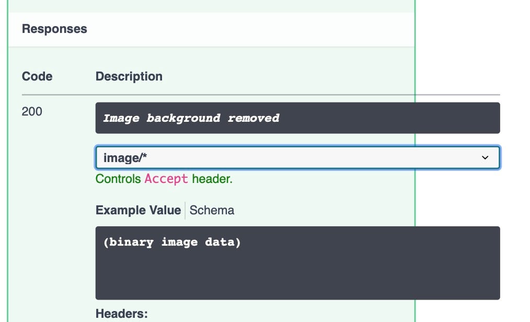This screenshot has width=530, height=322.
Task: Open the image/* media type dropdown
Action: point(298,157)
